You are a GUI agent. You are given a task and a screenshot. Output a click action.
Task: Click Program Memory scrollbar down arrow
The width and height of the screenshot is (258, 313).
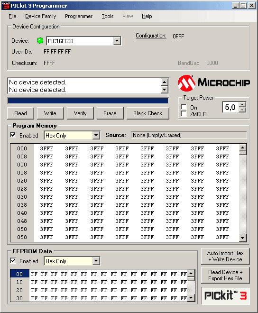pyautogui.click(x=243, y=238)
